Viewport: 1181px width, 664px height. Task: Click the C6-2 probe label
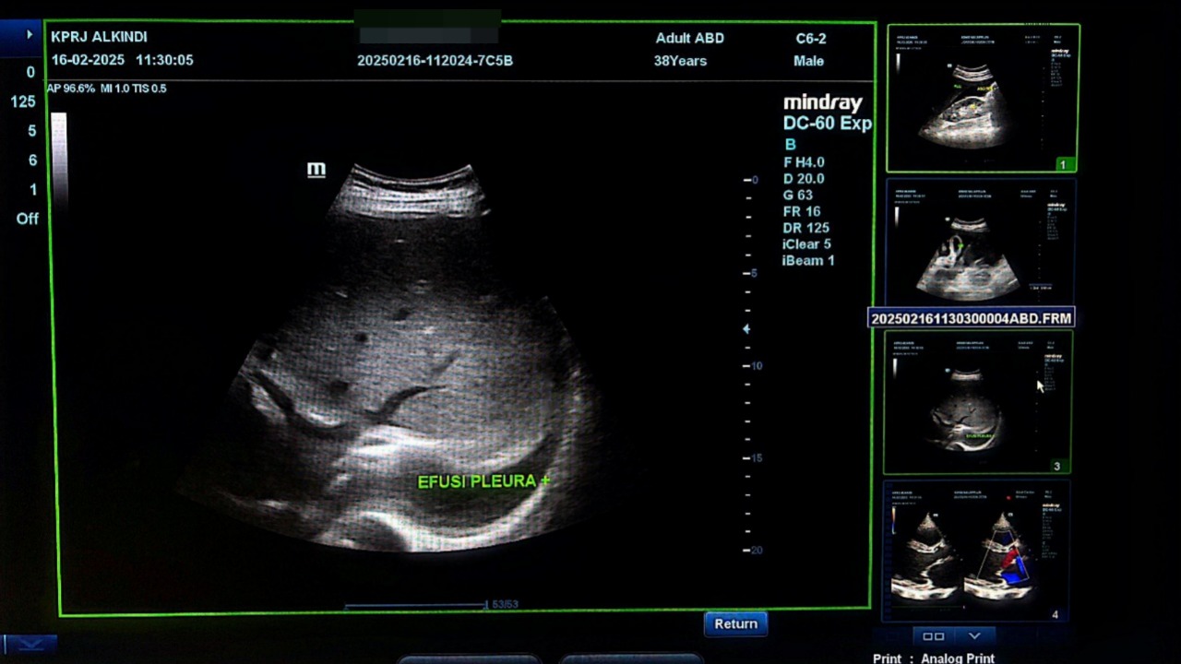(811, 38)
